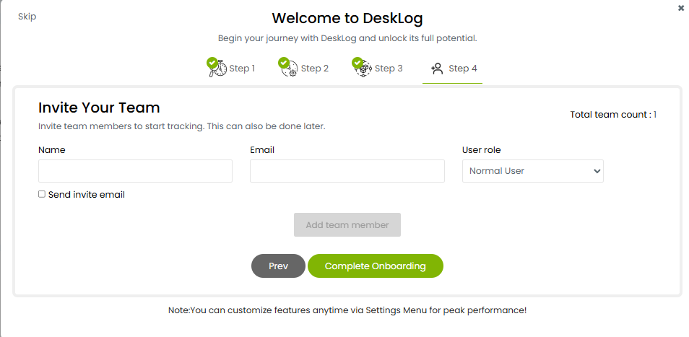Click Complete Onboarding button
The width and height of the screenshot is (689, 337).
point(376,266)
